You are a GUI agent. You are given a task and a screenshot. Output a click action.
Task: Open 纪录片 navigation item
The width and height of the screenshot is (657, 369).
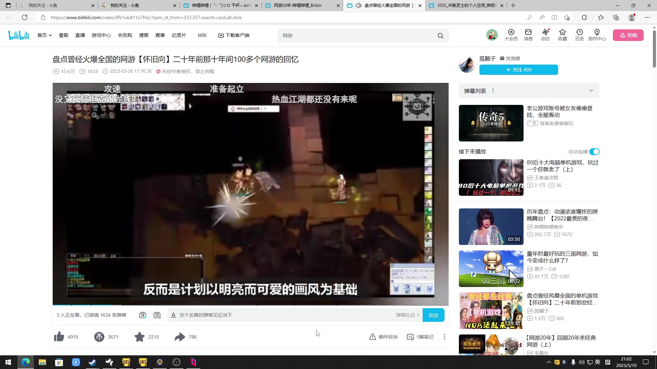pos(179,35)
